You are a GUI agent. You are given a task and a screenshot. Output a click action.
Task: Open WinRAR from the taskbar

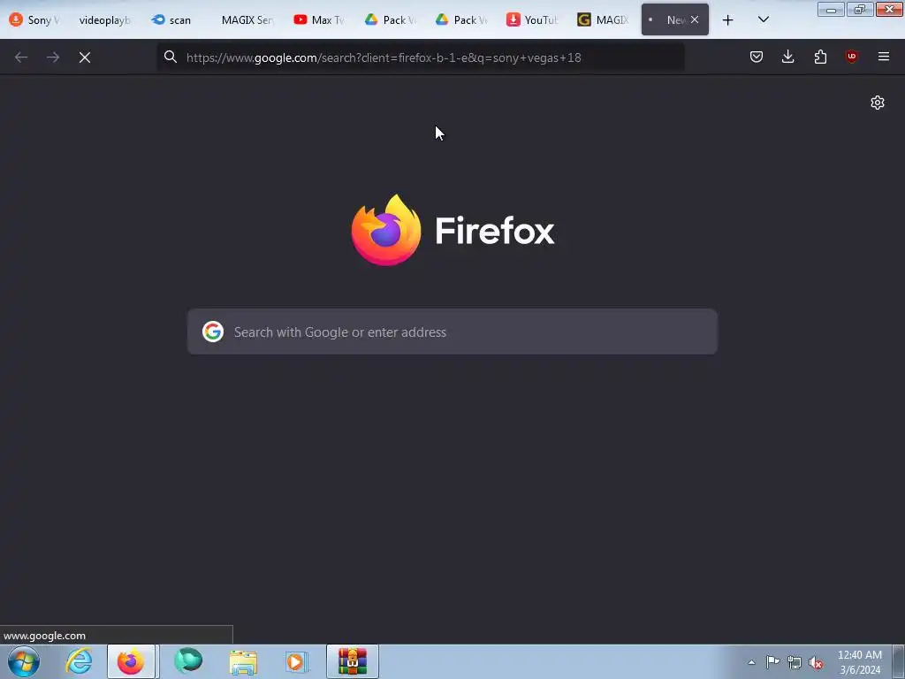[353, 661]
